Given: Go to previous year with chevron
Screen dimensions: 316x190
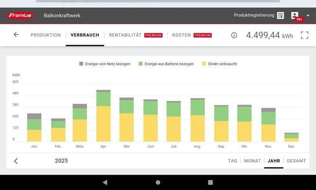Looking at the screenshot, I should [x=16, y=161].
